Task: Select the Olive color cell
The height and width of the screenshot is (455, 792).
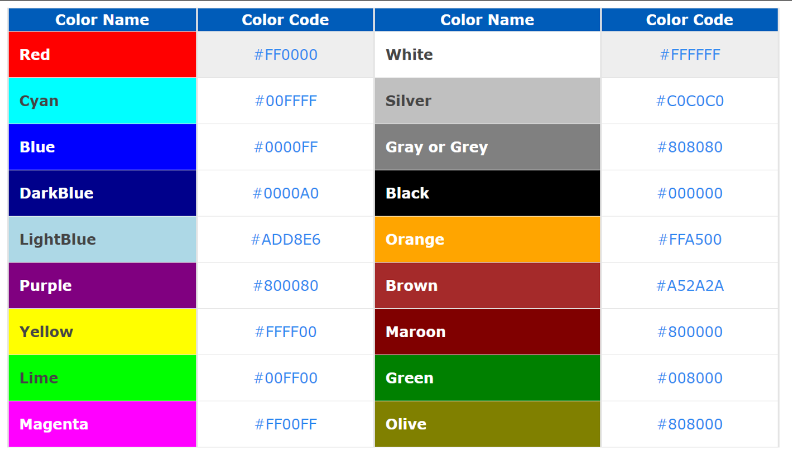Action: [487, 424]
